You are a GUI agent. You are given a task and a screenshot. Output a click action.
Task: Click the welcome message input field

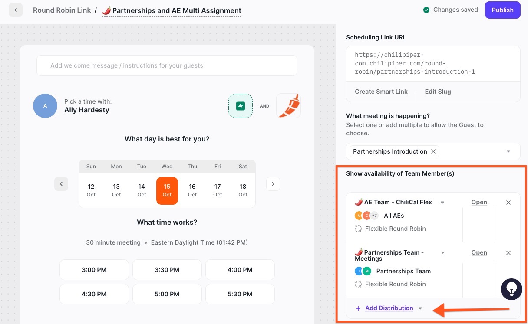pos(167,65)
